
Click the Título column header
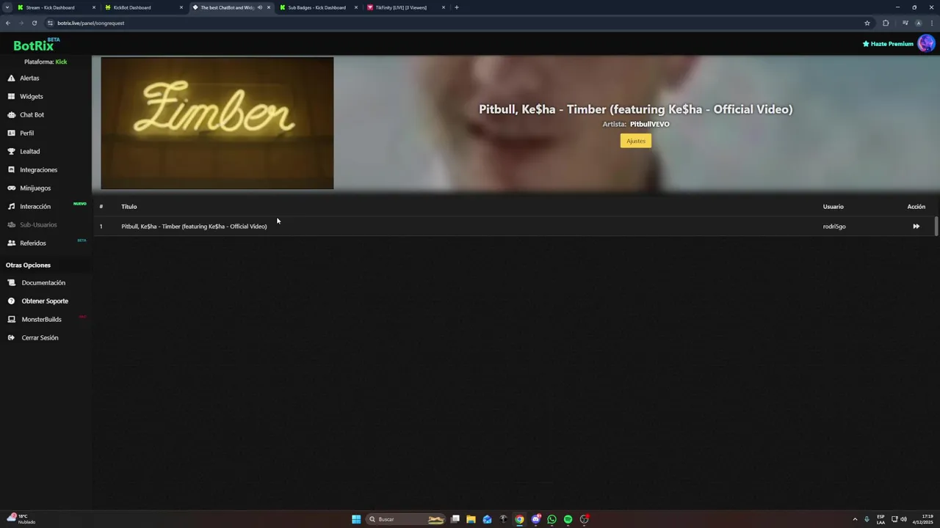[x=129, y=207]
